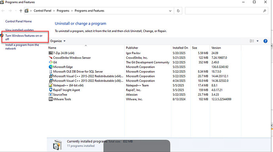Click the CrowdStrike Windows Sensor icon

[x=51, y=58]
